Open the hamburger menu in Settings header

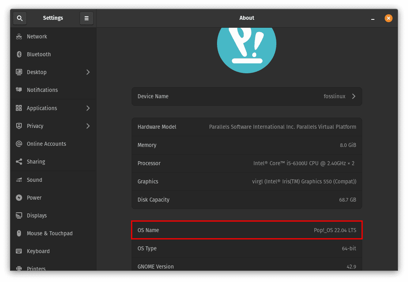click(87, 18)
